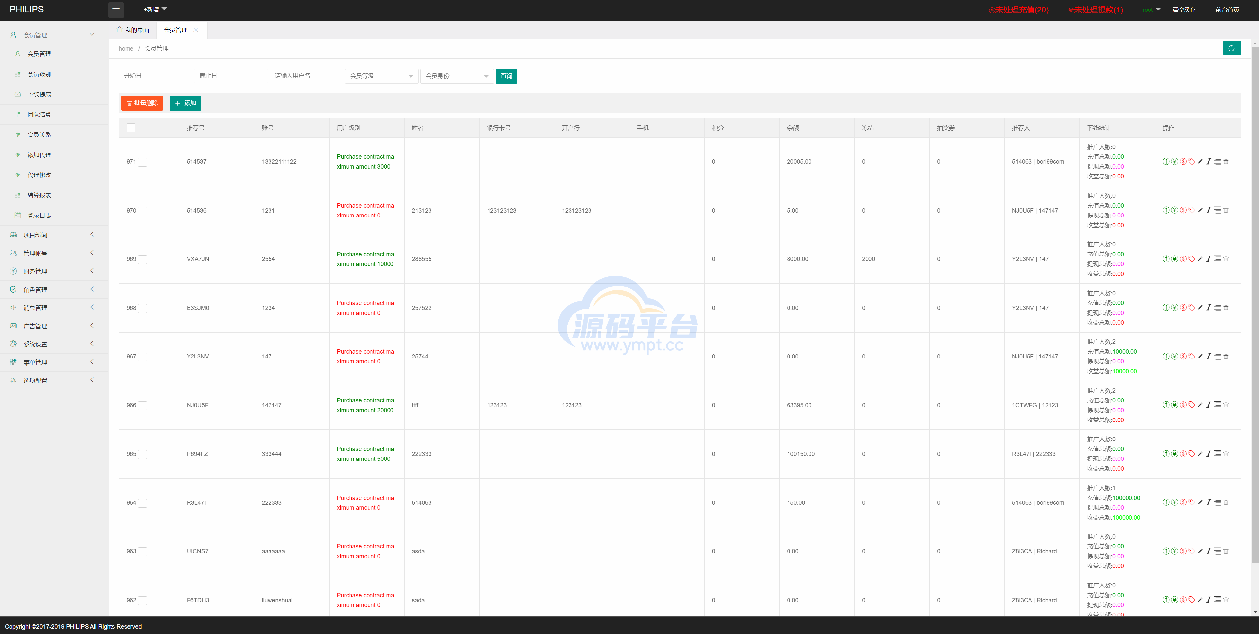Click the red dollar icon in row 969
1259x634 pixels.
(1183, 259)
